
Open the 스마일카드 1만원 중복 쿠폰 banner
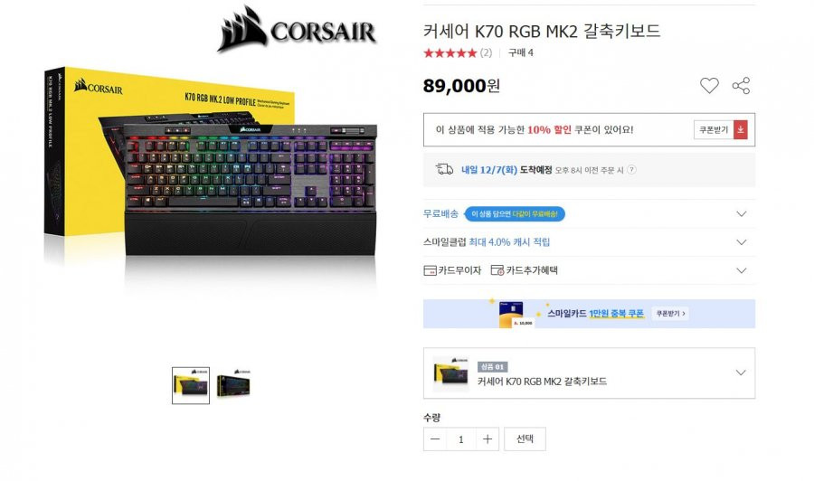point(589,314)
